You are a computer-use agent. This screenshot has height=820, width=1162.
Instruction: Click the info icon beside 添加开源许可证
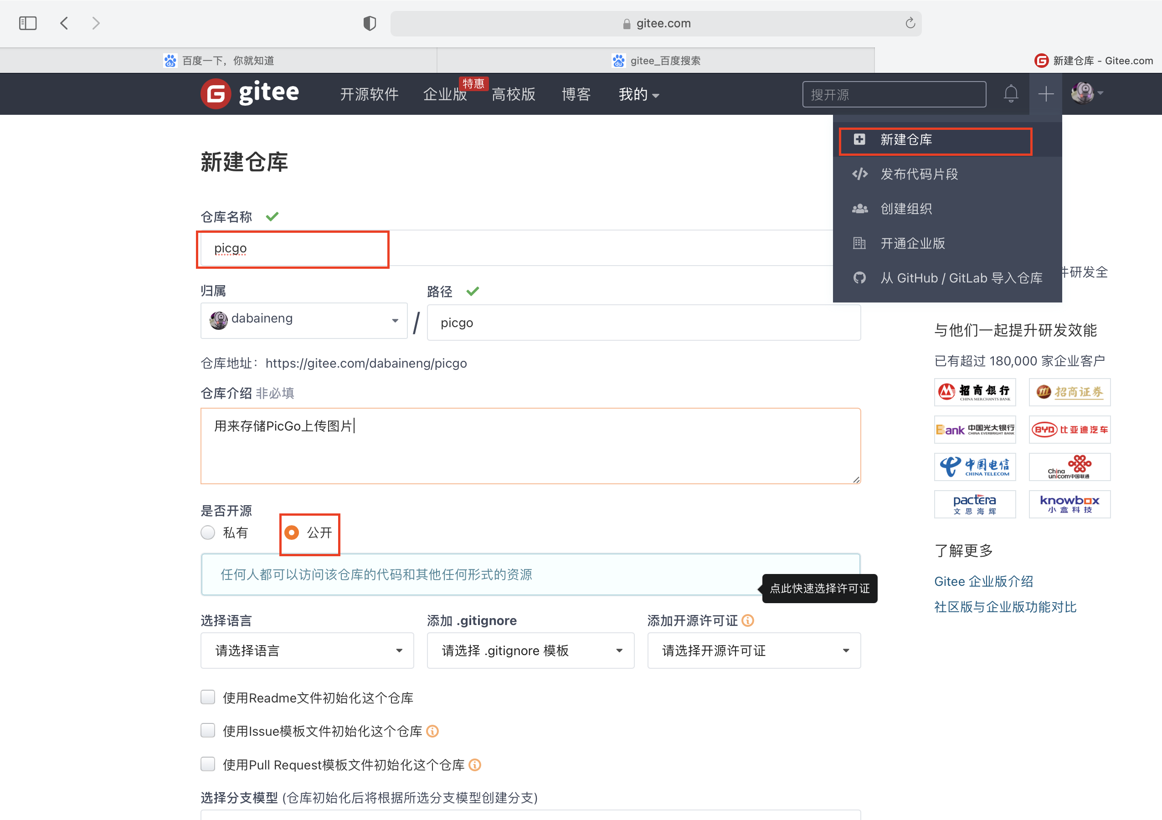(748, 620)
